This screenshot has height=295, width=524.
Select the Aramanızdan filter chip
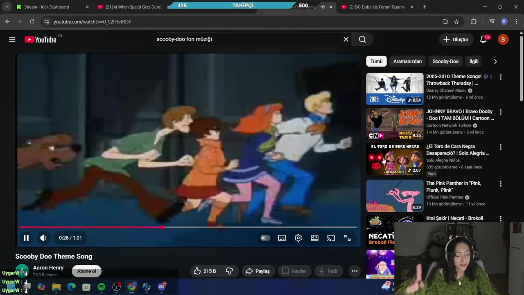click(407, 61)
